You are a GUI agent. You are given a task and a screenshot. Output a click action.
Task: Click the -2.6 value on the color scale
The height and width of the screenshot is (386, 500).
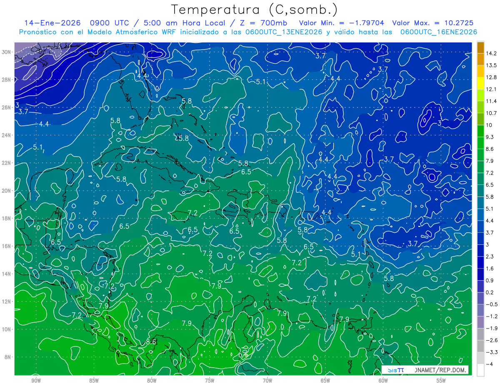(x=492, y=340)
